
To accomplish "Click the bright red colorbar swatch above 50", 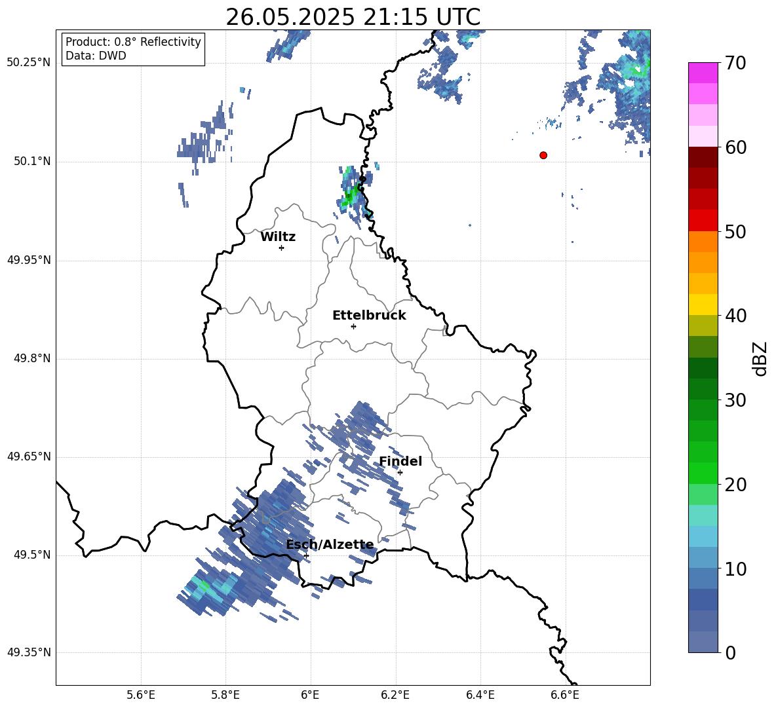I will point(703,220).
